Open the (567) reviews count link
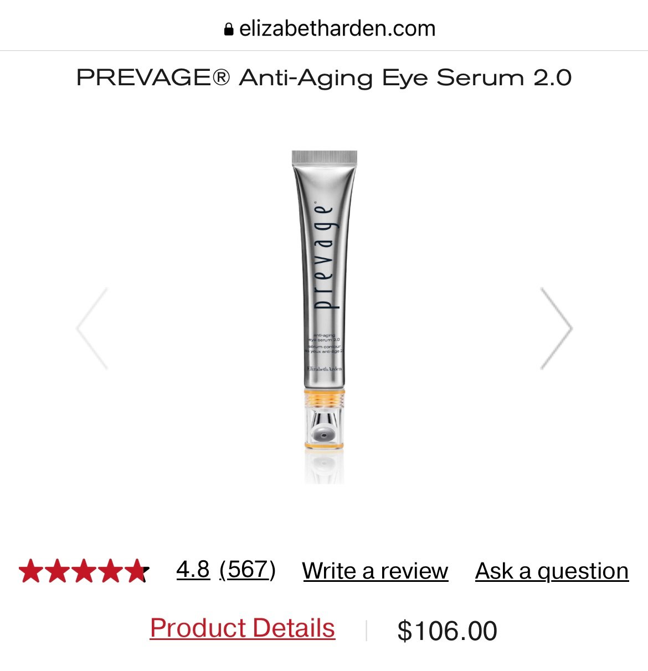648x671 pixels. point(248,570)
